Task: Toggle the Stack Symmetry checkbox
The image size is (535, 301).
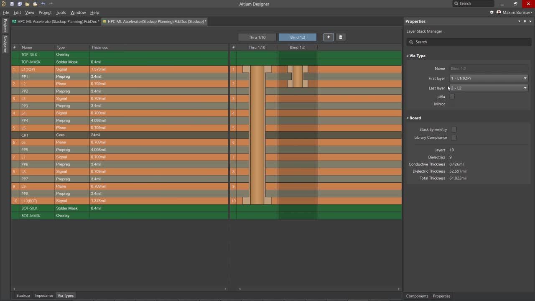Action: (454, 130)
